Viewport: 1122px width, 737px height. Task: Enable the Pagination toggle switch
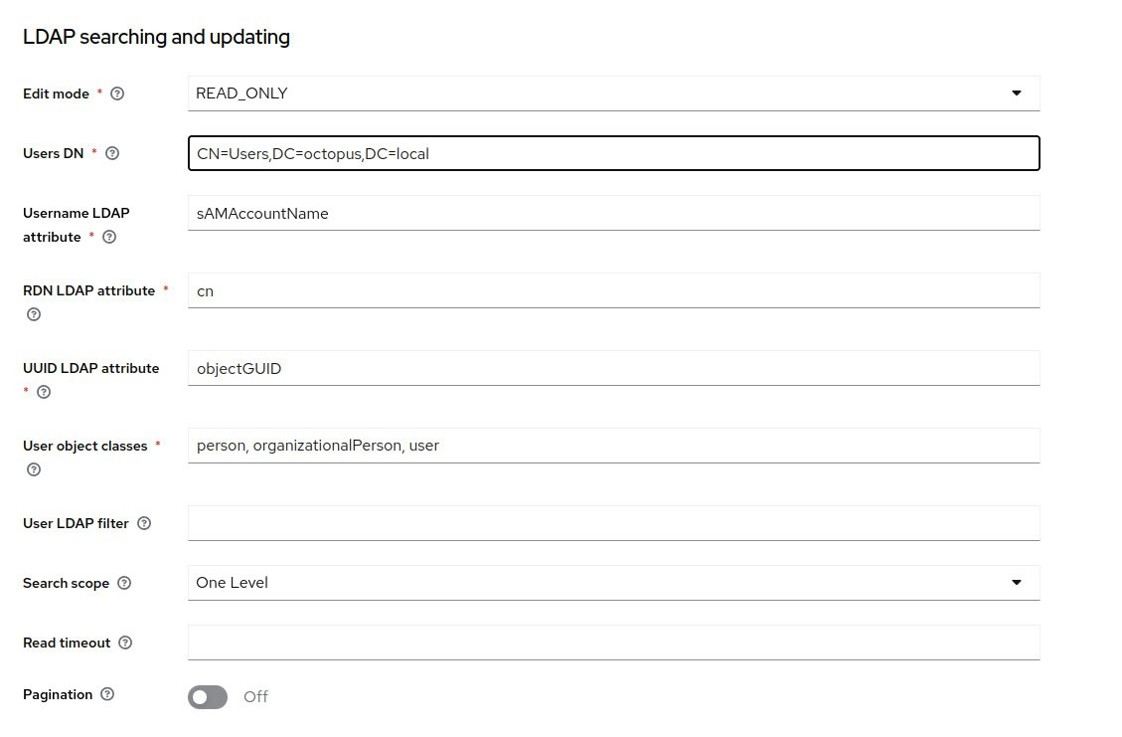point(208,697)
